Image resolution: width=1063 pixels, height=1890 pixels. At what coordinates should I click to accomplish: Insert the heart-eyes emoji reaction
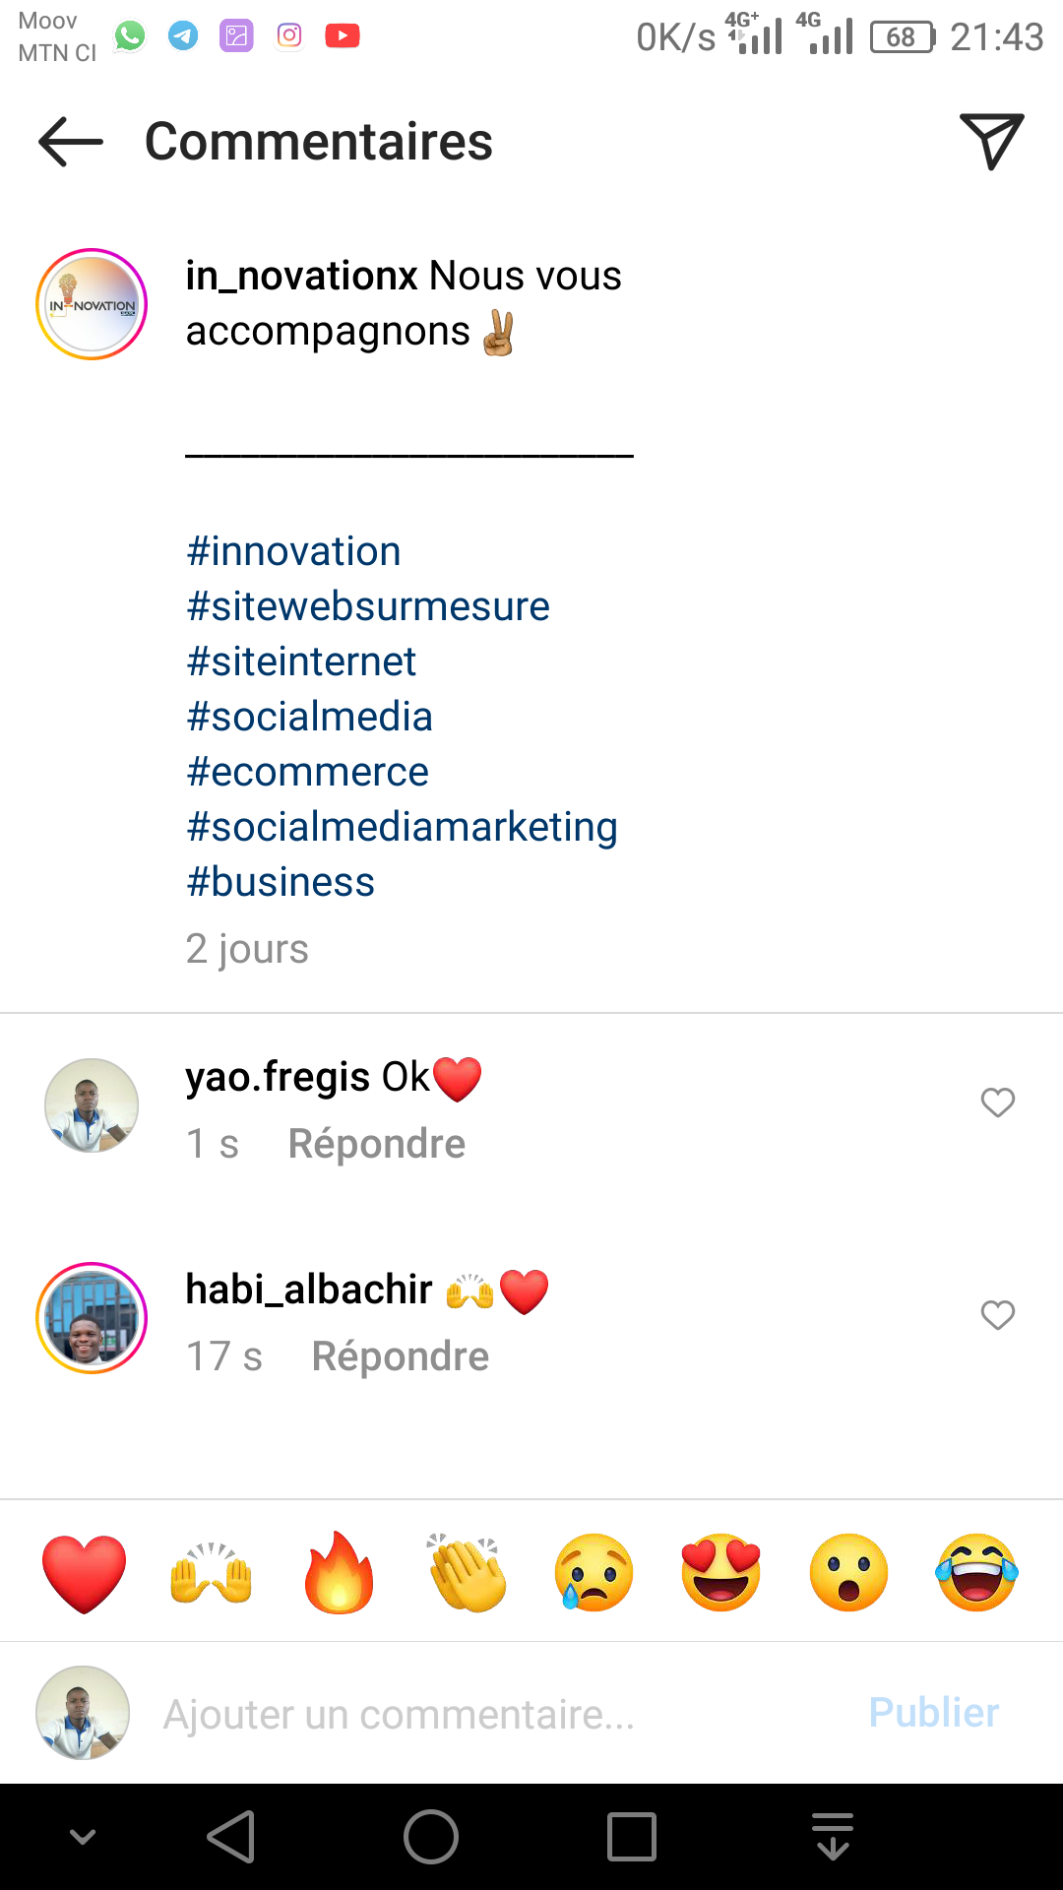click(x=721, y=1572)
